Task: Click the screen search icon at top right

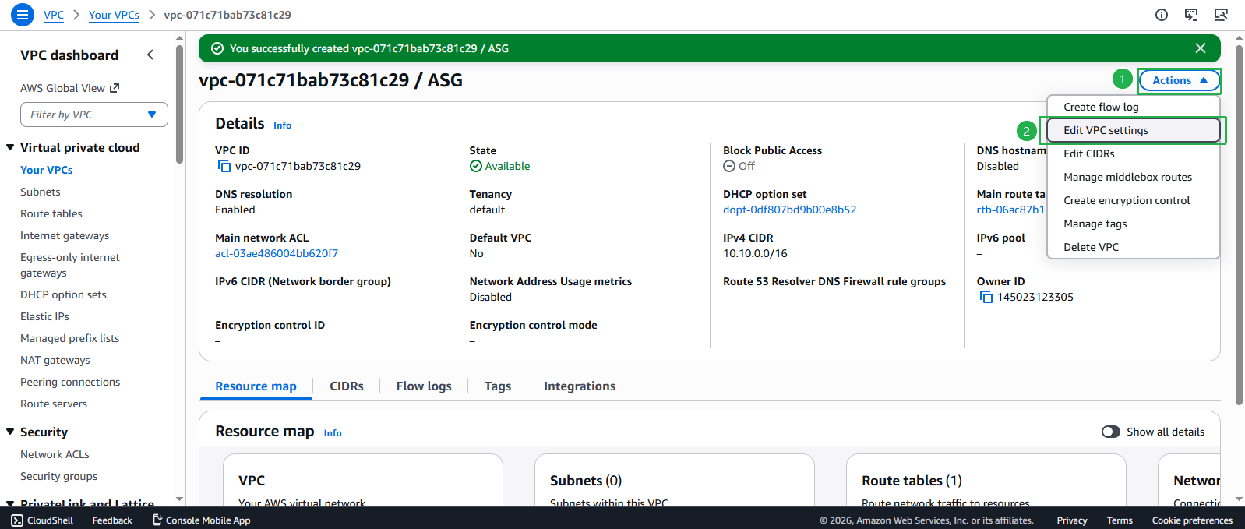Action: click(1221, 15)
